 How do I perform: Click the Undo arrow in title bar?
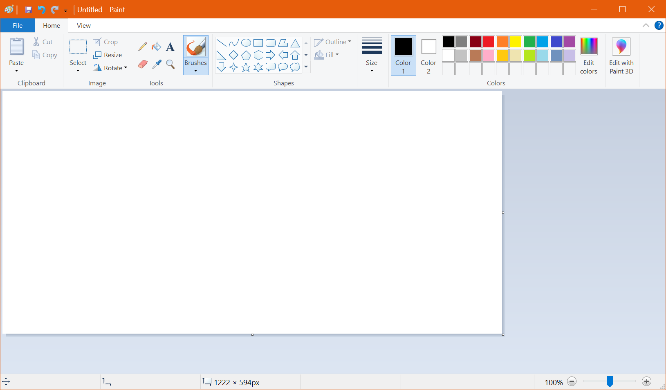41,9
